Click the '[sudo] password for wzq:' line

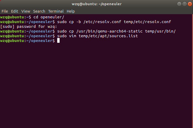tap(29, 26)
